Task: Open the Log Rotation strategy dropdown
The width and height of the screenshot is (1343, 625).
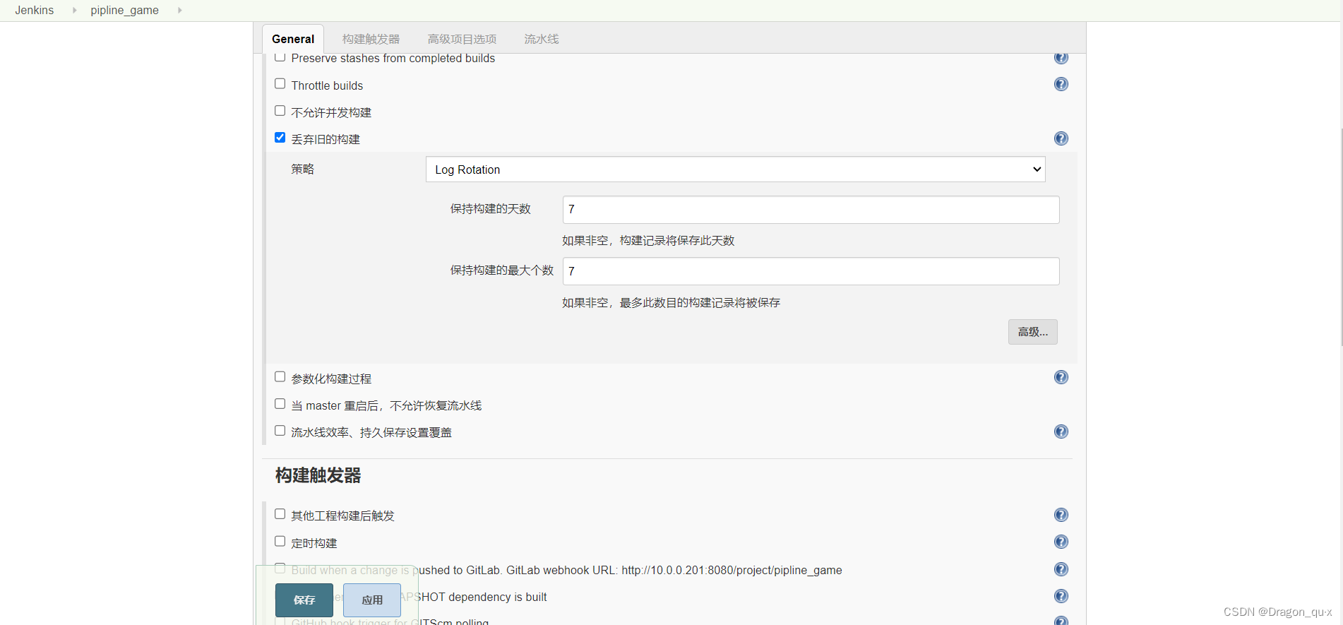Action: click(735, 169)
